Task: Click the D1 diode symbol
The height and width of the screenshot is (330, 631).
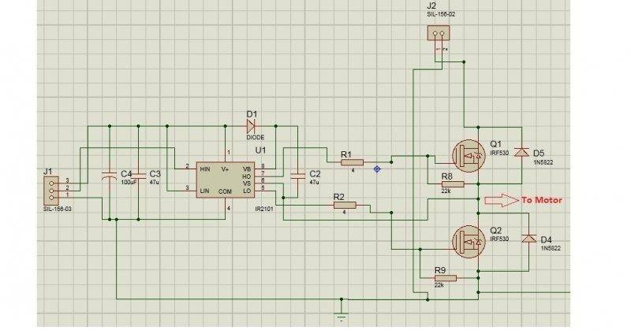Action: pos(252,126)
